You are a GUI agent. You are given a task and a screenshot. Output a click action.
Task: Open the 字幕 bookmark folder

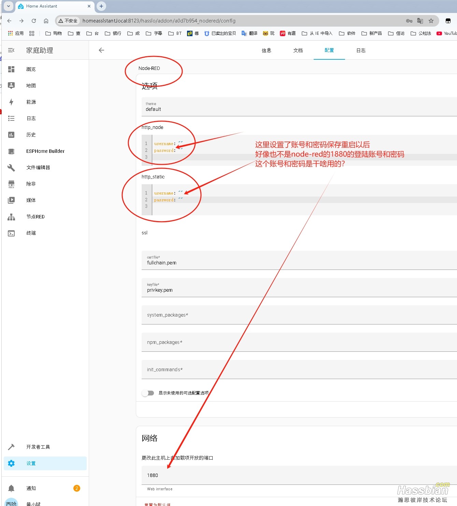tap(154, 33)
